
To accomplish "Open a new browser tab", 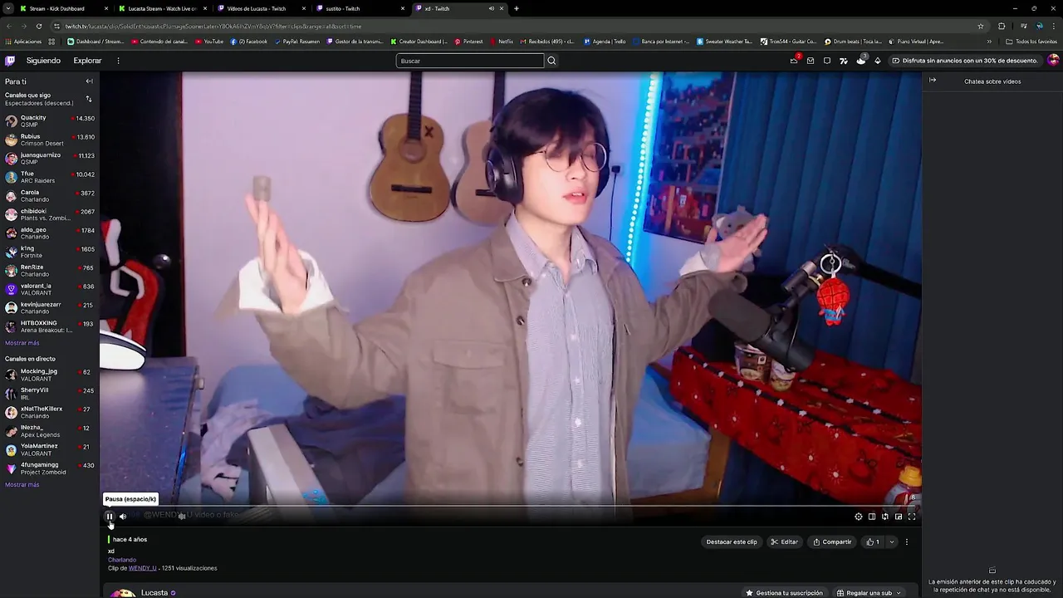I will click(517, 8).
